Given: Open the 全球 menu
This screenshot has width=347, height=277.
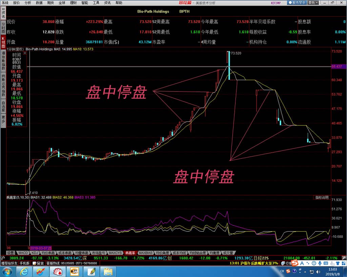Looking at the screenshot, I should tap(62, 3).
